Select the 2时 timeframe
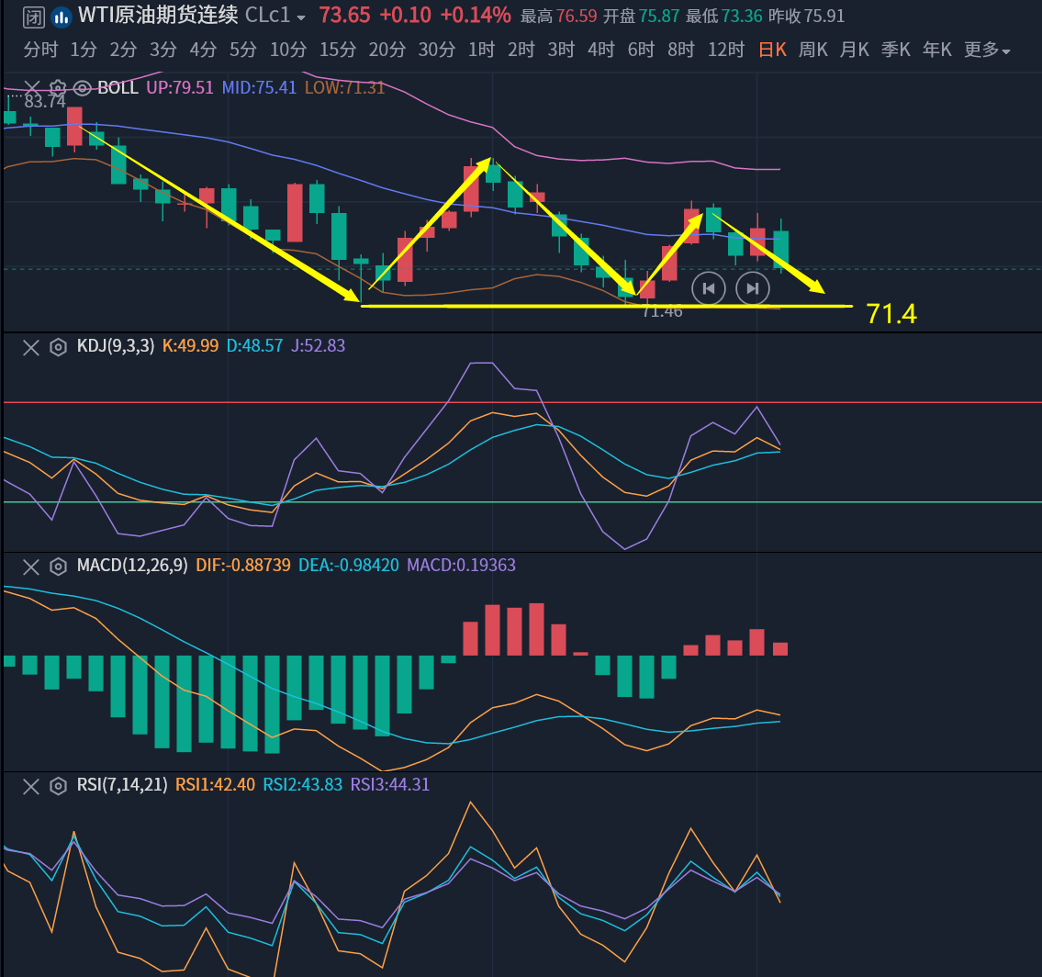 click(x=521, y=50)
